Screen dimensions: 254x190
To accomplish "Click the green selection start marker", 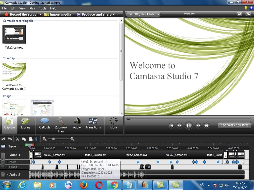I will (x=26, y=145).
